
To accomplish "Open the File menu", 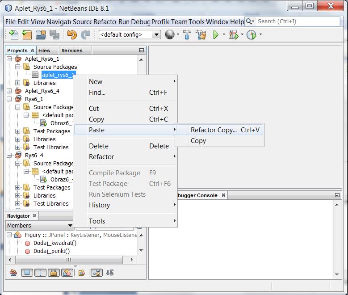I will click(10, 22).
